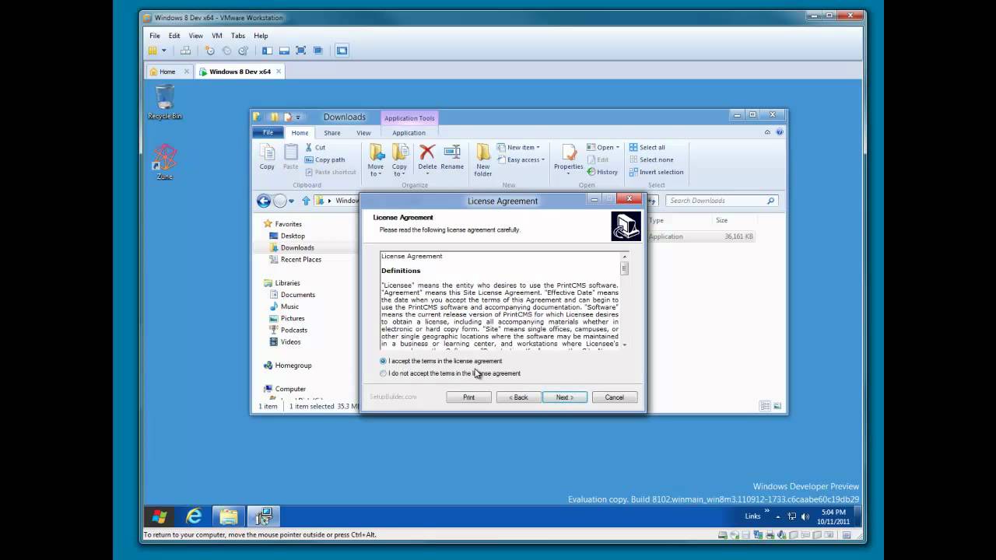The width and height of the screenshot is (996, 560).
Task: Click the Back button in installer
Action: click(x=518, y=397)
